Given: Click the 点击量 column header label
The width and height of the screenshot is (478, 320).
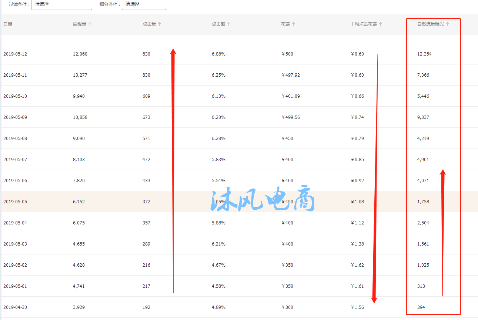Looking at the screenshot, I should tap(149, 24).
